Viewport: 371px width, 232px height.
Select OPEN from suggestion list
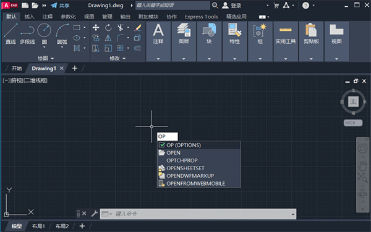click(x=199, y=152)
